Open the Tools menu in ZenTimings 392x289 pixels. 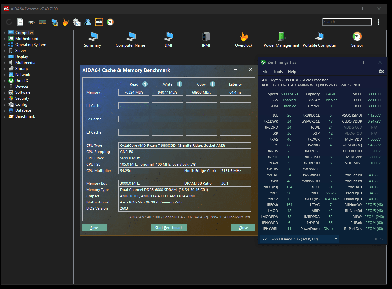(278, 72)
